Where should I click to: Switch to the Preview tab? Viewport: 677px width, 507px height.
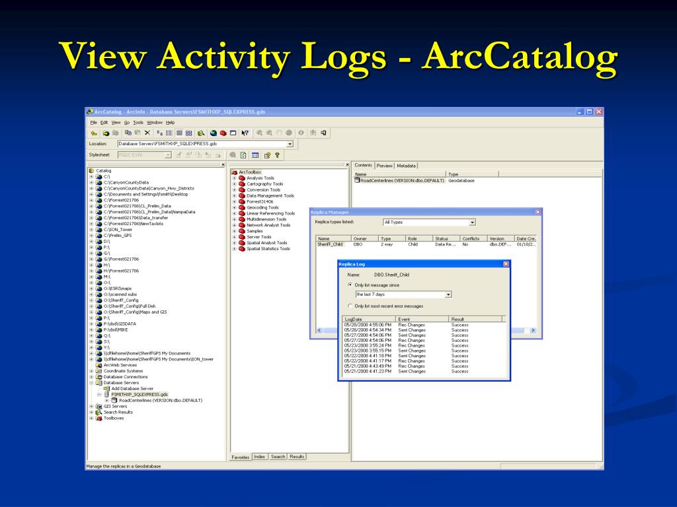[x=384, y=166]
